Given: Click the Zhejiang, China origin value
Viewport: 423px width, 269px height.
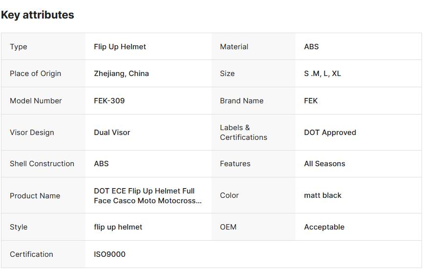Looking at the screenshot, I should tap(121, 74).
